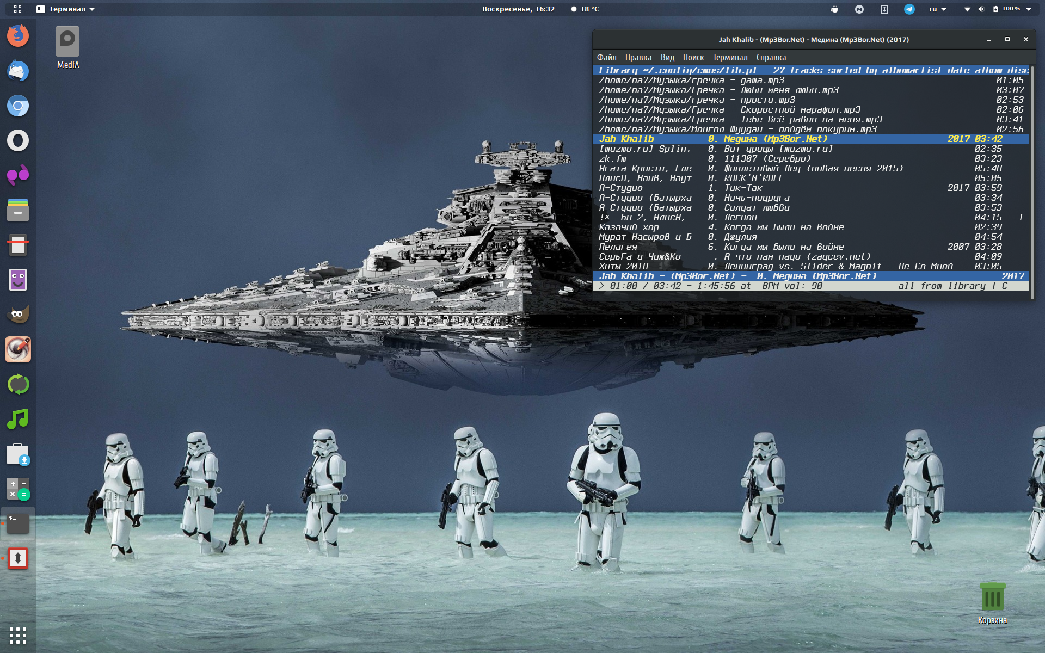The height and width of the screenshot is (653, 1045).
Task: Select Агата Кристи track Фиолетовый Лед
Action: coord(811,168)
